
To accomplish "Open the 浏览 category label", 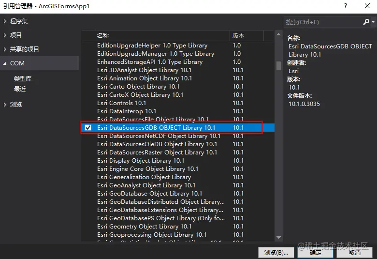I will tap(16, 104).
